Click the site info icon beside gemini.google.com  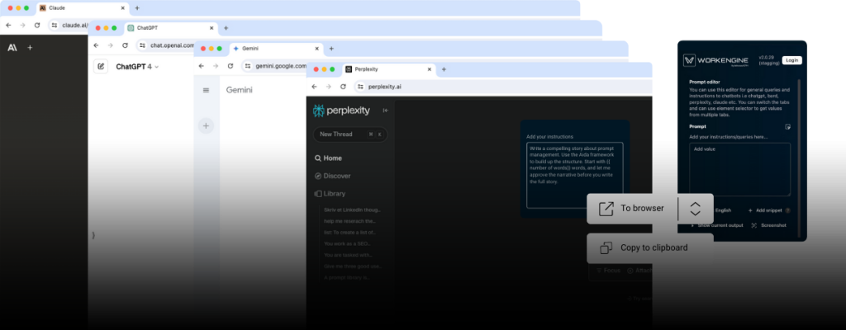point(248,66)
